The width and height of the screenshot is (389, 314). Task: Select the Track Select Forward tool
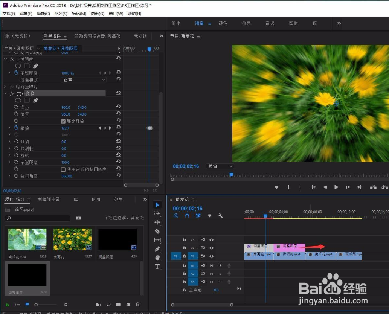[157, 213]
